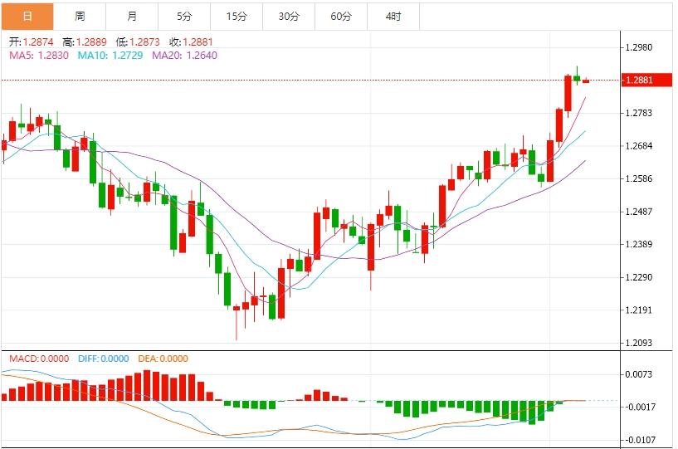Click the 开:1.2874 opening price readout
Viewport: 678px width, 449px height.
click(32, 42)
